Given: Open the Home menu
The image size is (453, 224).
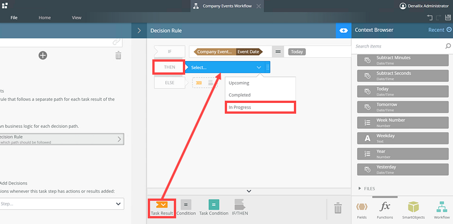Looking at the screenshot, I should (x=45, y=18).
